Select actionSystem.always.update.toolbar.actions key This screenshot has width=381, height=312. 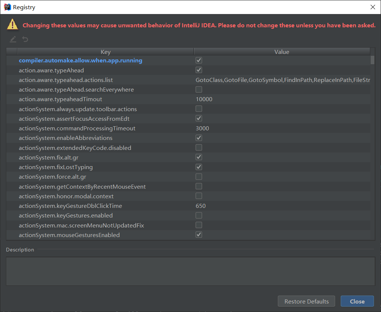[x=78, y=109]
